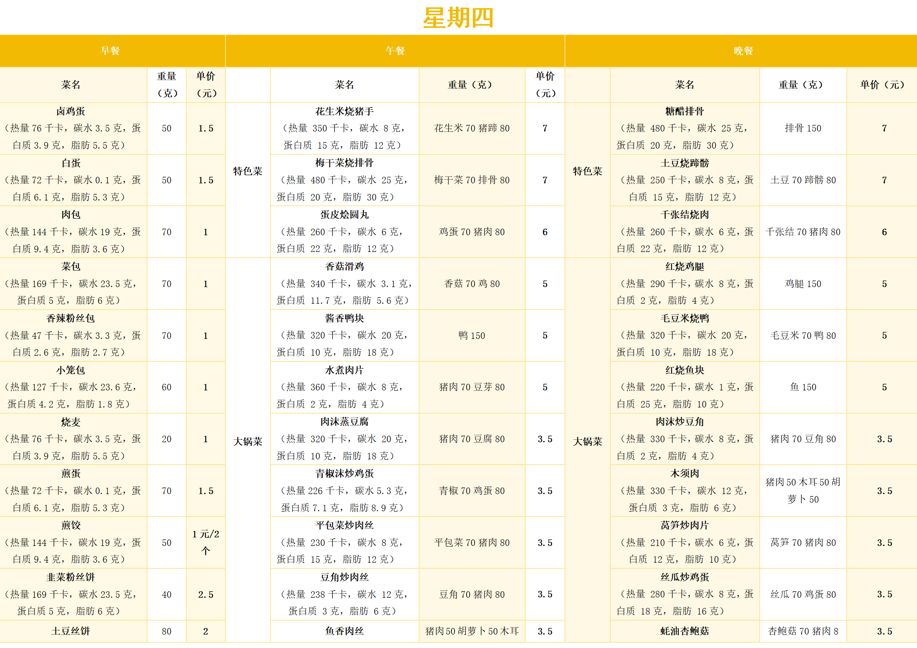
Task: Select the 丝瓜 70 鸡蛋 80 weight cell
Action: pyautogui.click(x=803, y=594)
